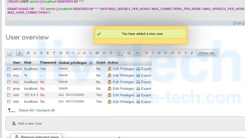Open Edit Privileges for Any % row
The height and width of the screenshot is (138, 245).
[x=123, y=76]
